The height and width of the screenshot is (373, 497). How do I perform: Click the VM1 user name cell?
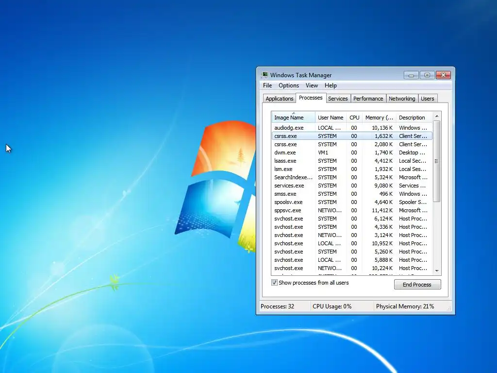tap(323, 153)
